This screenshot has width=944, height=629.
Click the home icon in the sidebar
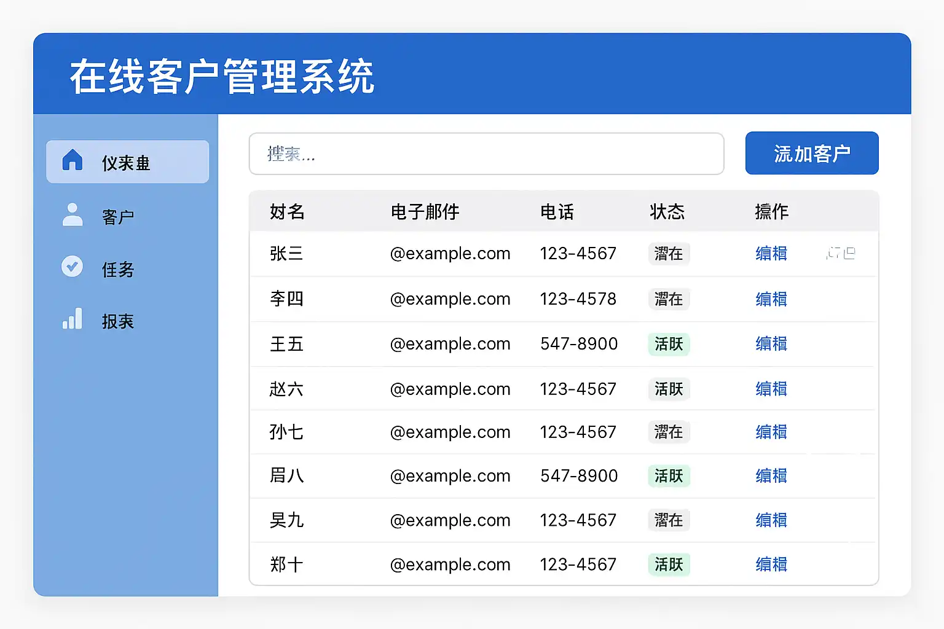pyautogui.click(x=73, y=160)
